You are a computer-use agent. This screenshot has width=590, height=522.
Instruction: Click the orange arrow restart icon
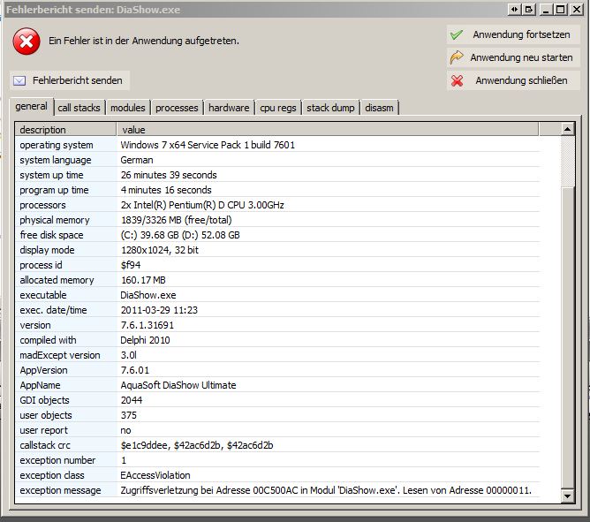(457, 57)
